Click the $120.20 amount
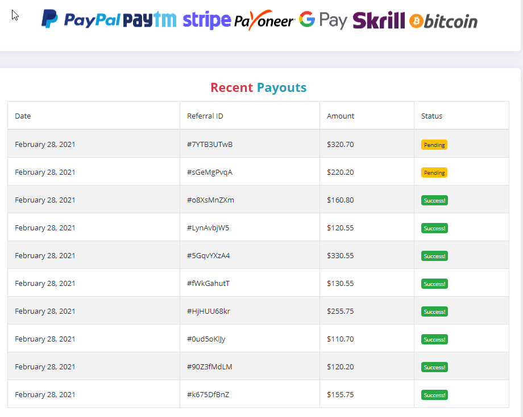 pyautogui.click(x=340, y=367)
